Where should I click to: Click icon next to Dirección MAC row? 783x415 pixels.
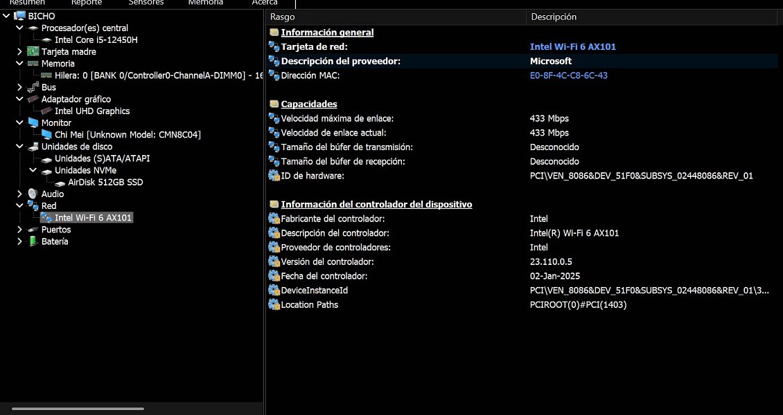pos(274,75)
